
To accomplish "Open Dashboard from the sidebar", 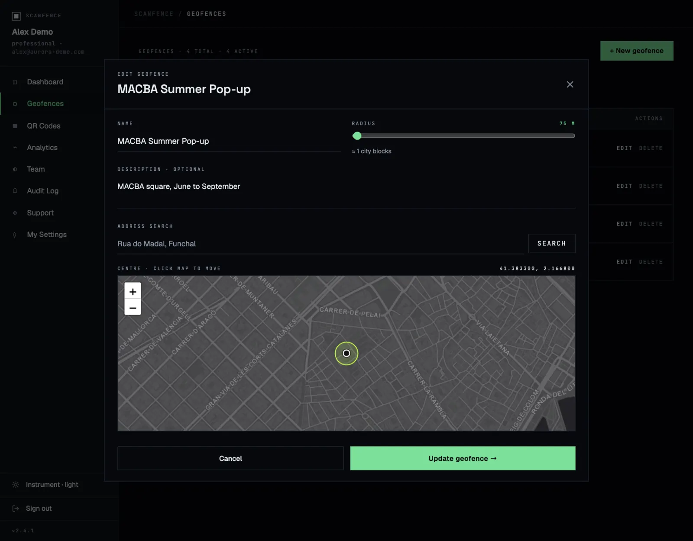I will [x=45, y=82].
